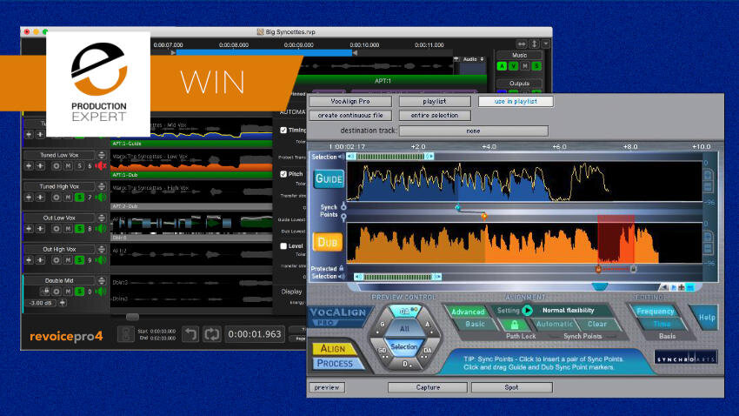739x416 pixels.
Task: Click green A button in Music panel
Action: (502, 66)
